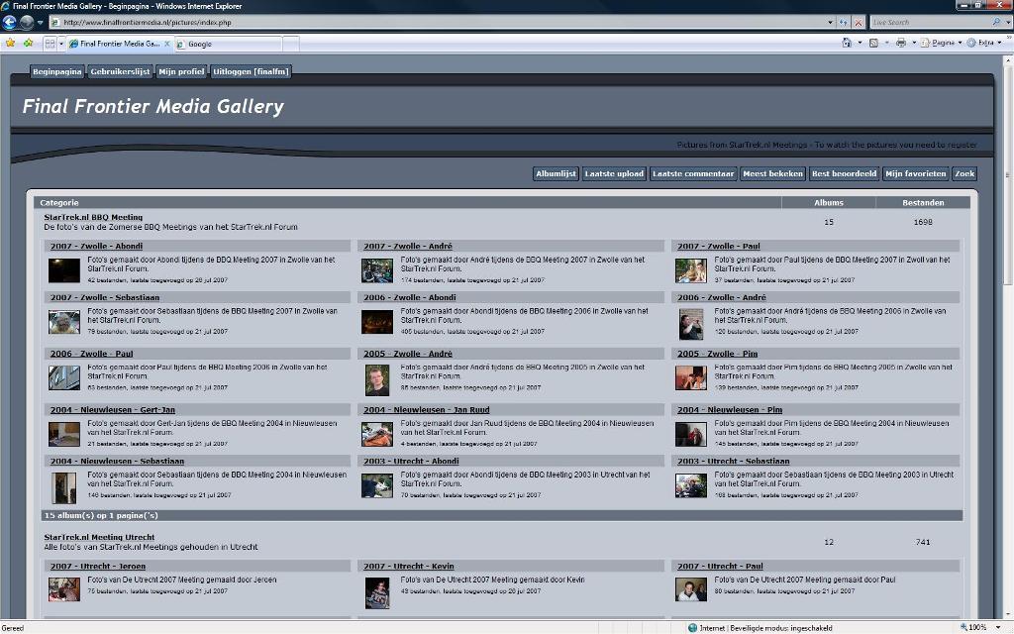The image size is (1014, 634).
Task: Go to Beginpagina navigation button
Action: pyautogui.click(x=56, y=71)
